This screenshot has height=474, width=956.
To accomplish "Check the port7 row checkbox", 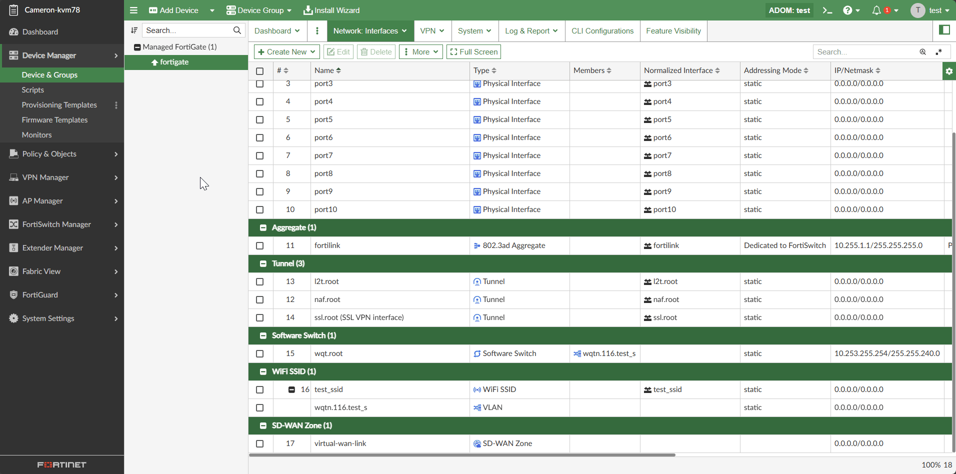I will pyautogui.click(x=260, y=155).
